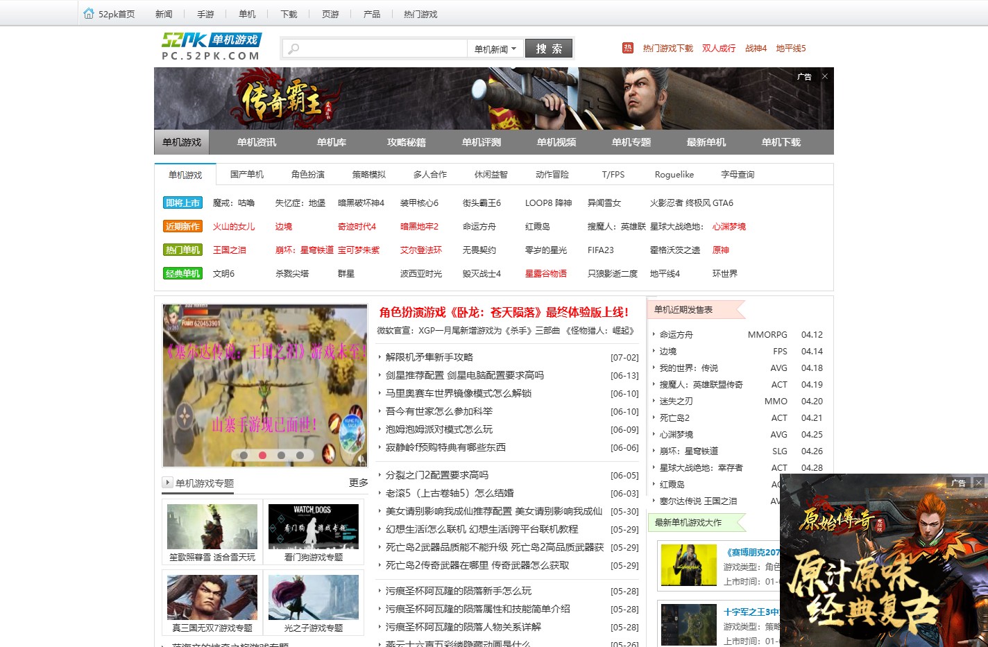Select the fourth slideshow indicator dot
988x647 pixels.
click(300, 456)
